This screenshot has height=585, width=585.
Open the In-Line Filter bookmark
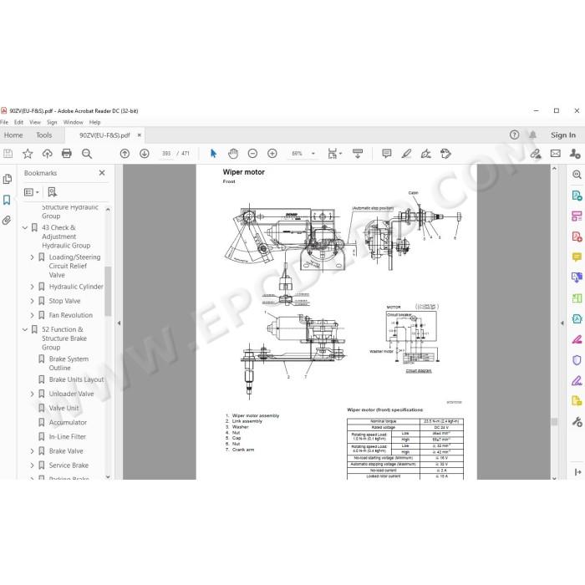point(68,436)
